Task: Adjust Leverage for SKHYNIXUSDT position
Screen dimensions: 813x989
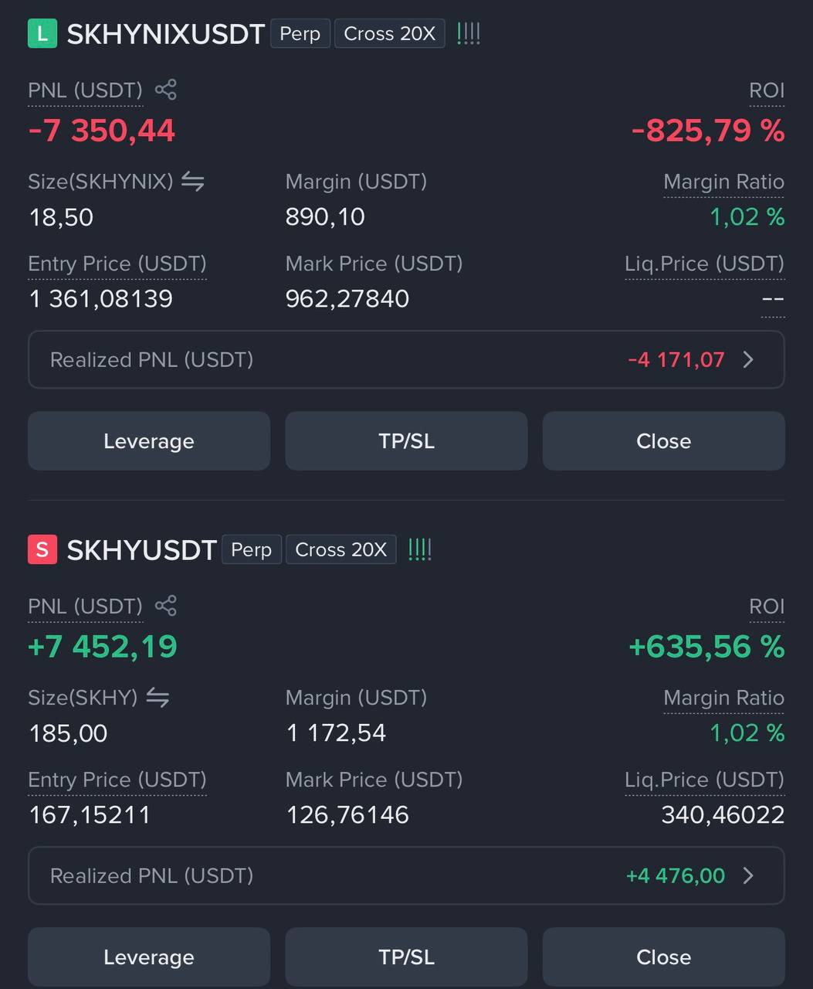Action: 149,441
